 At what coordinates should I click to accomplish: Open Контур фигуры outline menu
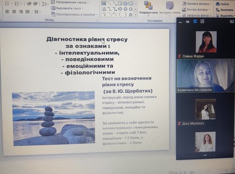point(196,9)
